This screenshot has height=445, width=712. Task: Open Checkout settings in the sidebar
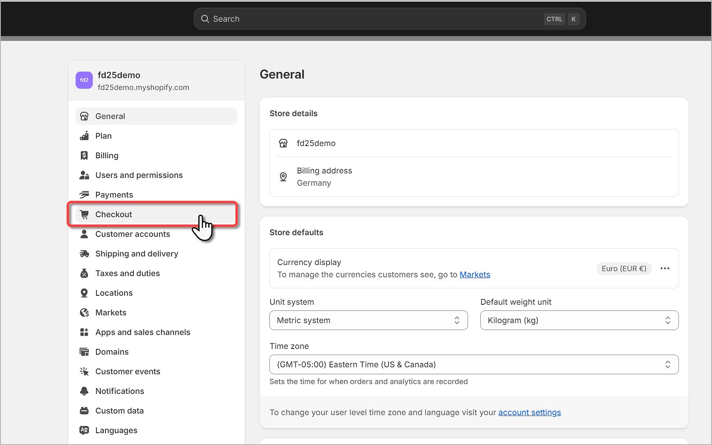point(114,214)
